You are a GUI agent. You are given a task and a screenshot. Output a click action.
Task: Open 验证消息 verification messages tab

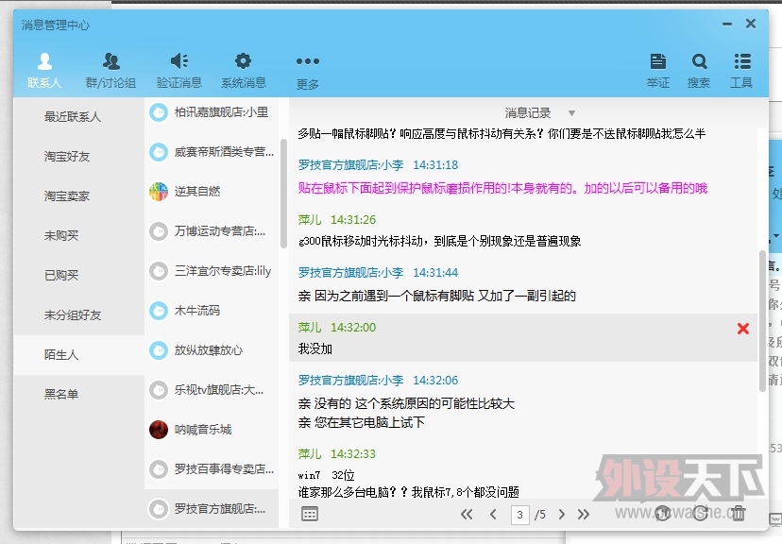[x=179, y=71]
